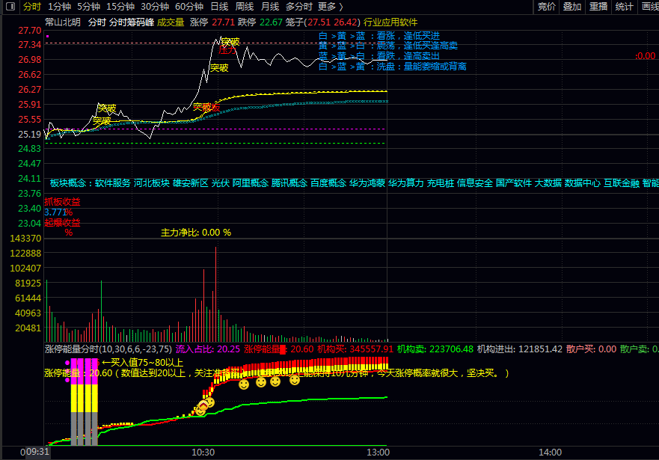Click the 09:31 time axis marker
The height and width of the screenshot is (460, 659).
tap(37, 452)
